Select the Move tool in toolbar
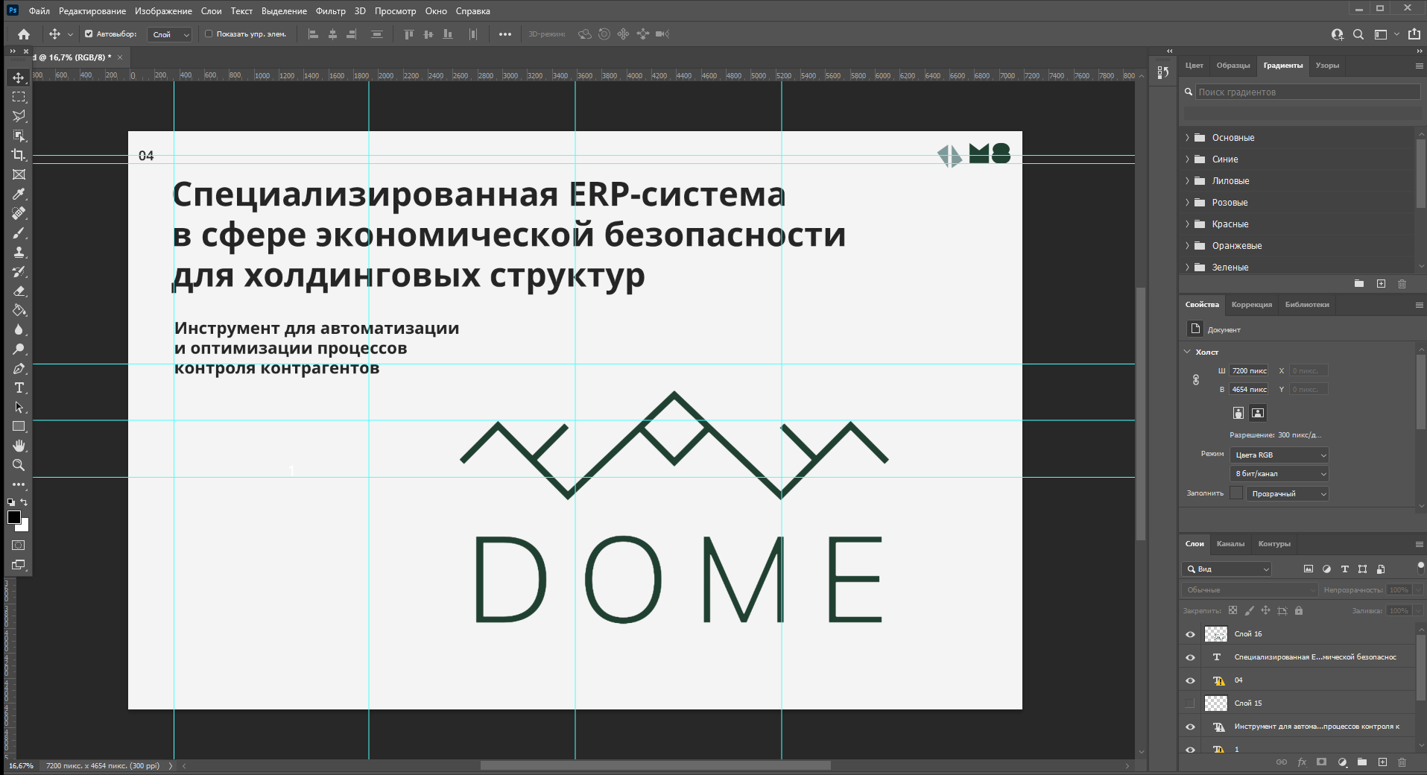Screen dimensions: 1427x775 pos(19,77)
